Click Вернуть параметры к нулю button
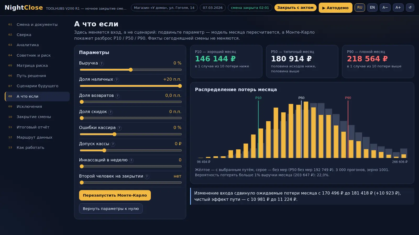The image size is (419, 235). pos(111,209)
